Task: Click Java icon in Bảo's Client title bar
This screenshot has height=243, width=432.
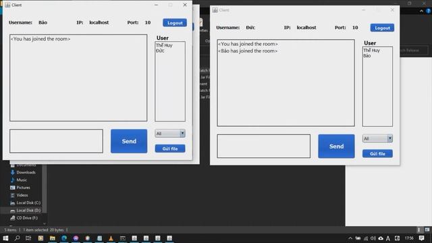Action: (7, 5)
